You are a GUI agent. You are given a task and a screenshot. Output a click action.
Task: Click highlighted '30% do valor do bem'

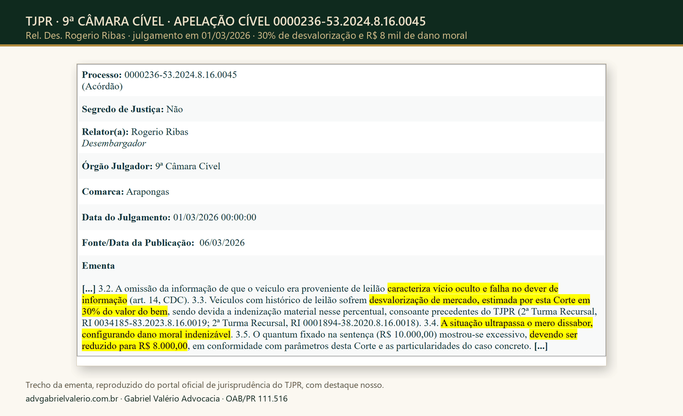125,312
